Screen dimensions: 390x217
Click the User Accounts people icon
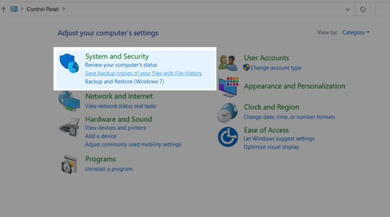228,63
